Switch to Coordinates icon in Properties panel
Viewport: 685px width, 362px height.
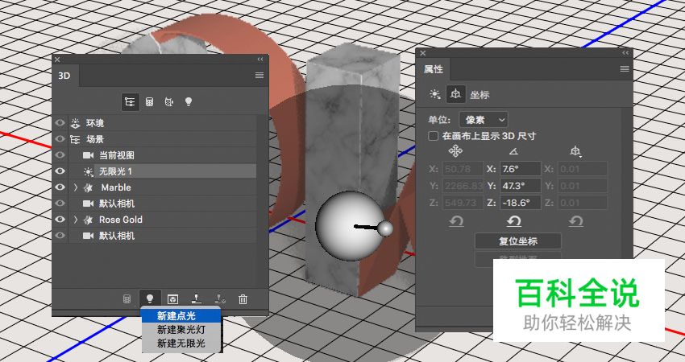pos(457,94)
